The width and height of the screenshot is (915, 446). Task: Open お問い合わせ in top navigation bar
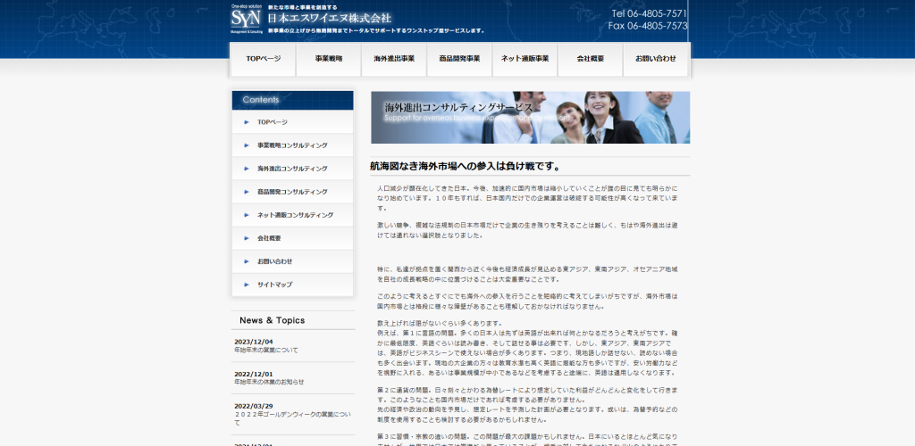pos(656,59)
